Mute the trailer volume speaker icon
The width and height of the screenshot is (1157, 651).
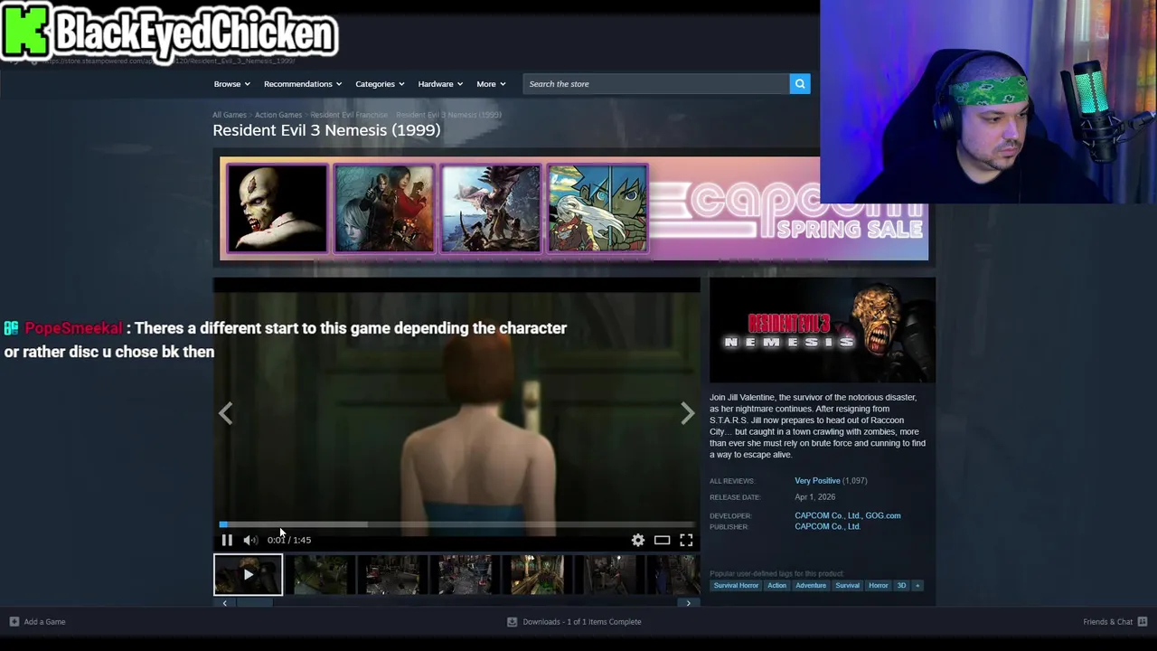tap(250, 540)
